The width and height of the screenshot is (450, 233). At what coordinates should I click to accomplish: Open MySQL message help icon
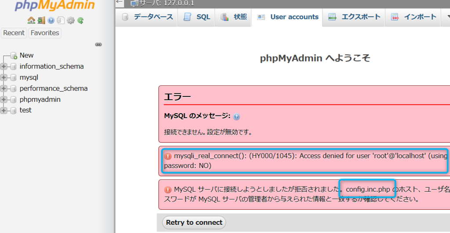click(x=236, y=117)
